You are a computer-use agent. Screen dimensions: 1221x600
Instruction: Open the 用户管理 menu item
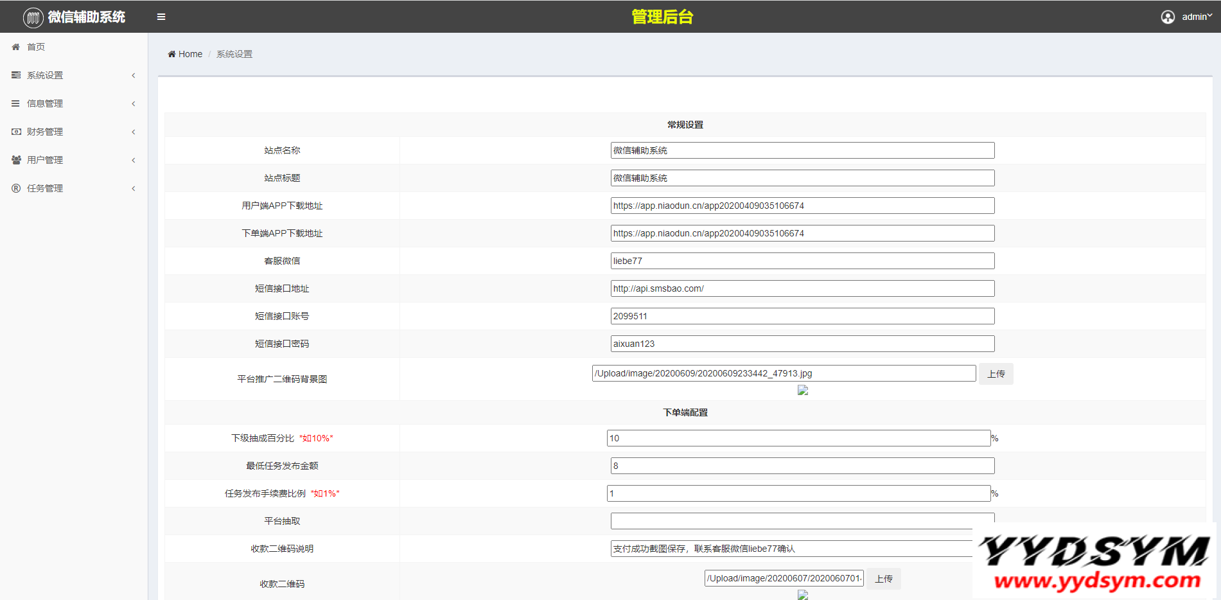[45, 160]
